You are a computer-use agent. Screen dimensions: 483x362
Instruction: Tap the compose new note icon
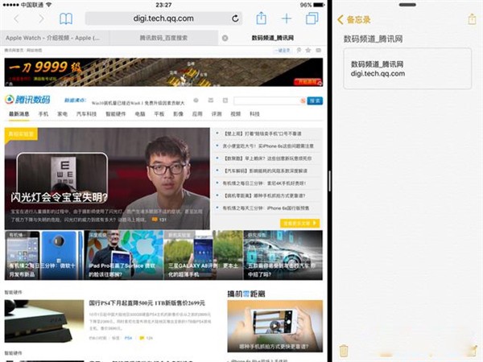474,351
